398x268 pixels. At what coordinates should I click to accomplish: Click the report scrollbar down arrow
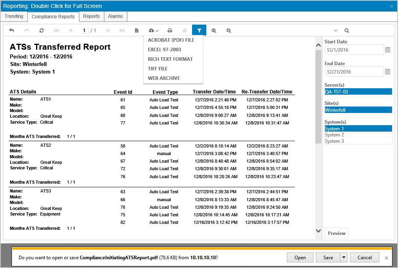click(318, 231)
